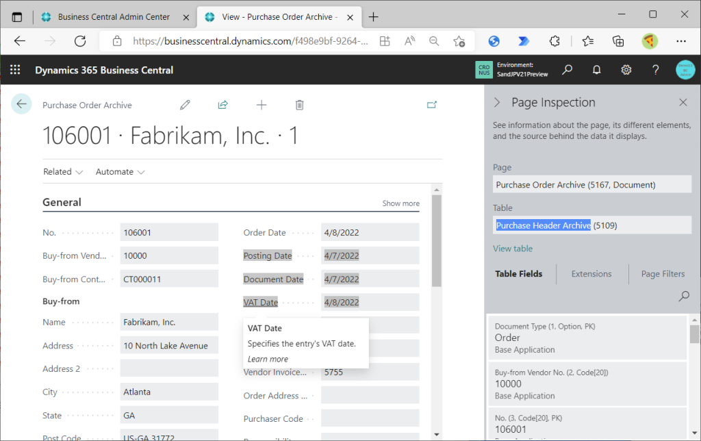This screenshot has height=441, width=701.
Task: Click the plus icon to create new
Action: point(261,105)
